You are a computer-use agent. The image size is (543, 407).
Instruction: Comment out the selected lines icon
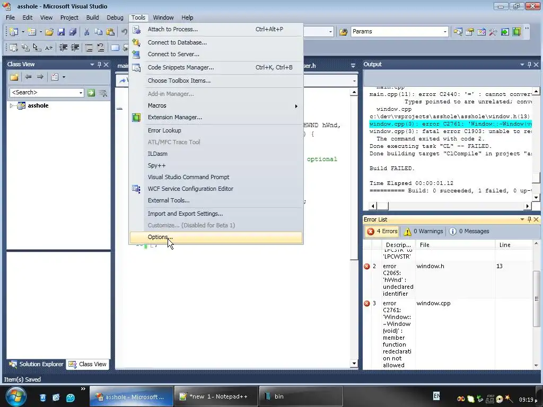(x=89, y=47)
